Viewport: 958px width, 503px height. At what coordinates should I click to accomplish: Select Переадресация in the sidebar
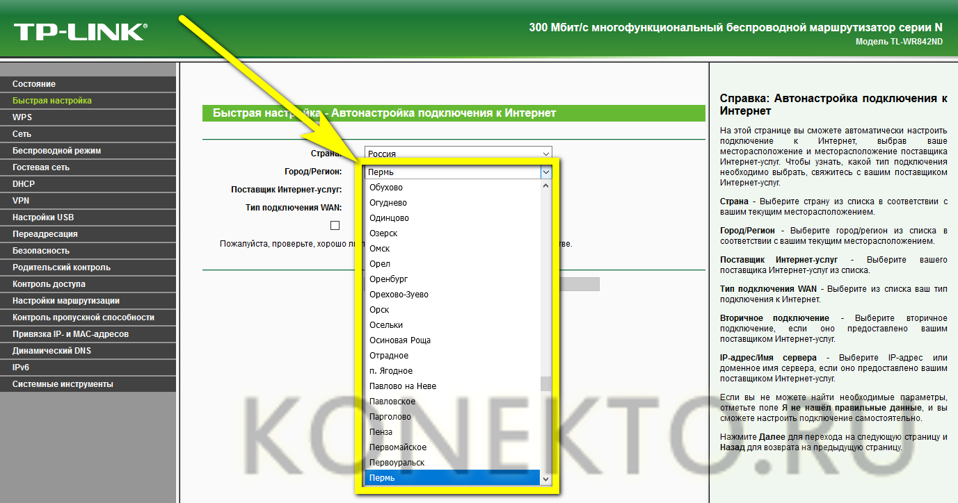(x=88, y=234)
